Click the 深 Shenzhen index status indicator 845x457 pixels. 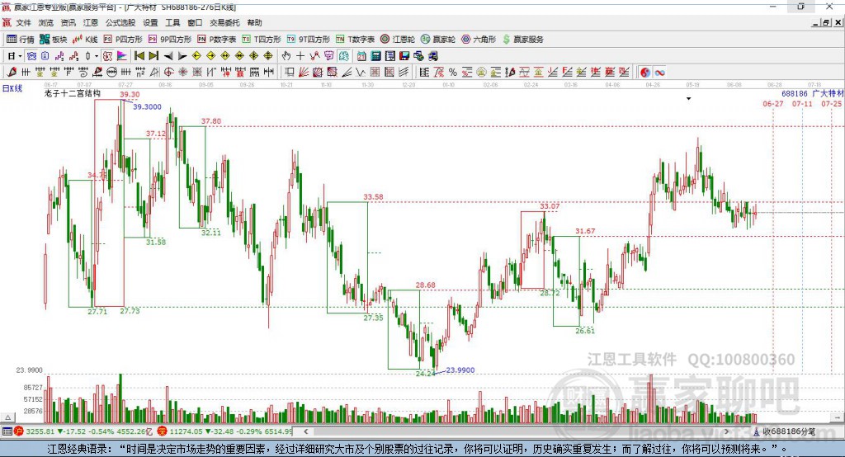pos(163,431)
